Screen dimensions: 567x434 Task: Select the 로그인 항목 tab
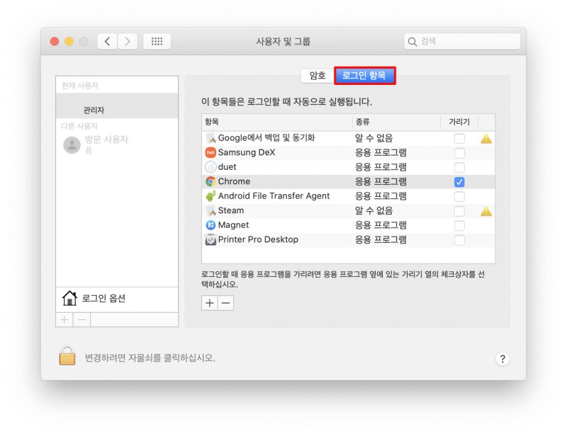pos(364,76)
